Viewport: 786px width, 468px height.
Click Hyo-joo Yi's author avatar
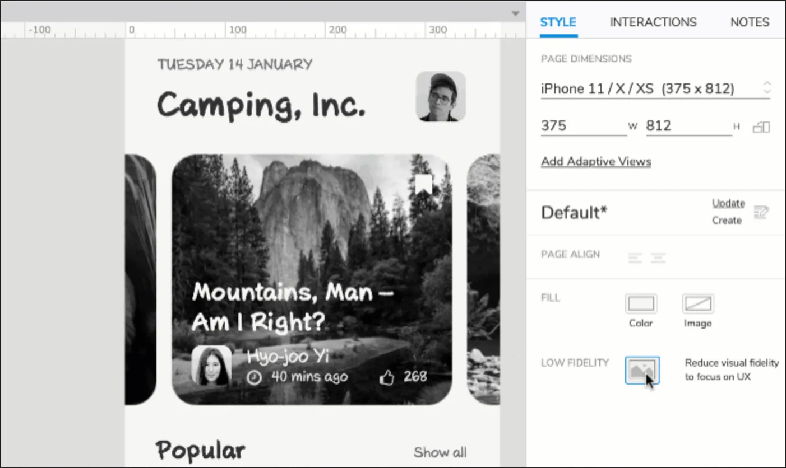(x=211, y=366)
